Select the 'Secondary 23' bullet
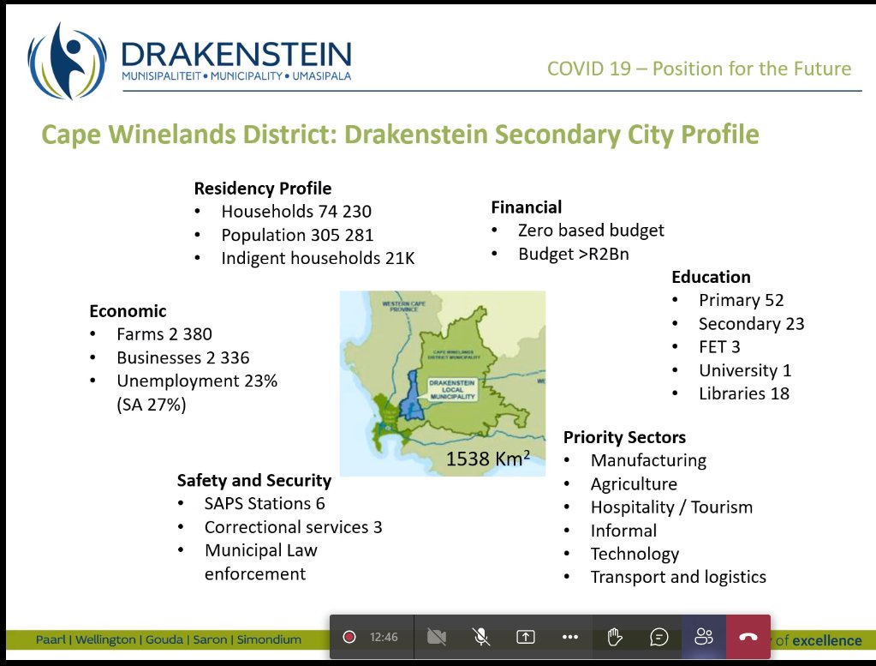 pyautogui.click(x=752, y=324)
